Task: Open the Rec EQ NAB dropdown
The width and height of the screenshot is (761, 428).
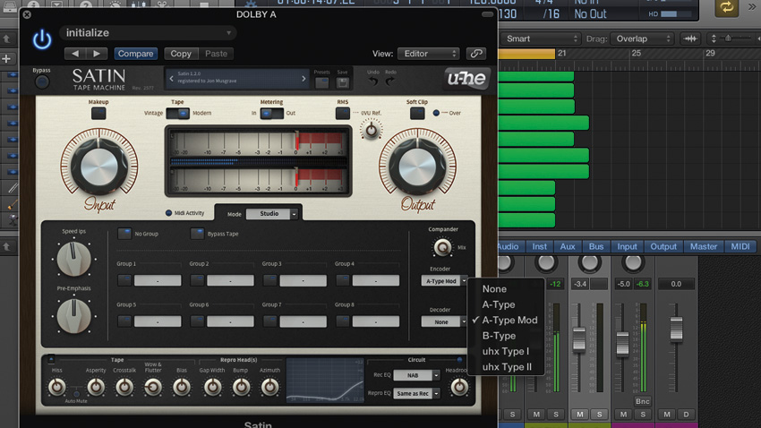Action: click(416, 375)
